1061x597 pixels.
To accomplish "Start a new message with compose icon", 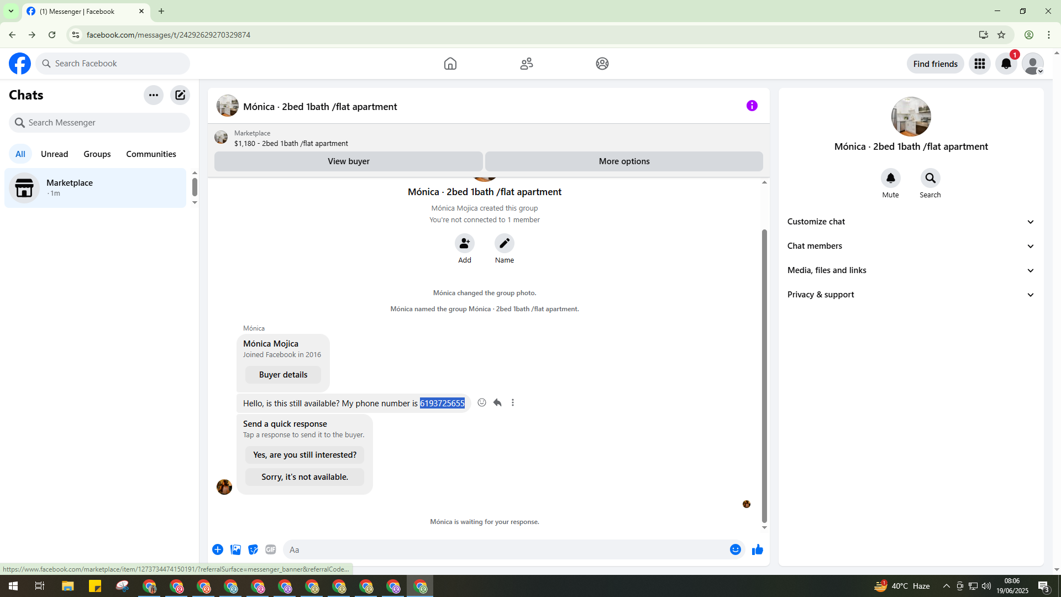I will click(x=180, y=95).
